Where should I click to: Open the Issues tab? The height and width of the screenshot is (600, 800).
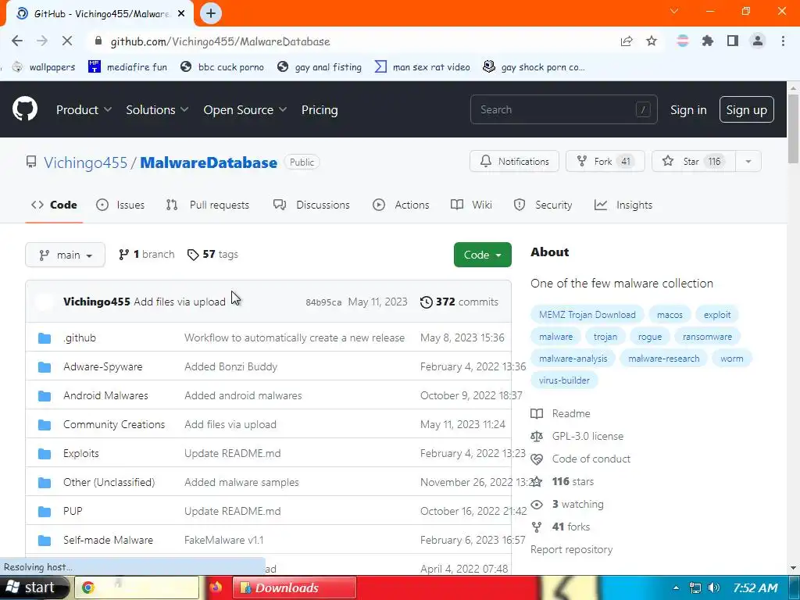[x=120, y=205]
